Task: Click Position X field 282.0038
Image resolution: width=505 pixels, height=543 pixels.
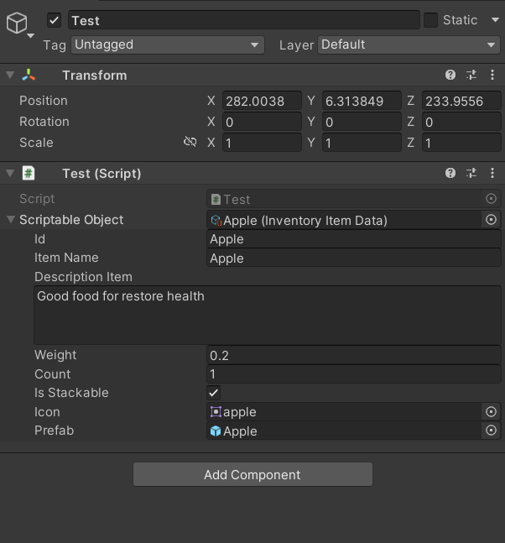Action: tap(262, 101)
